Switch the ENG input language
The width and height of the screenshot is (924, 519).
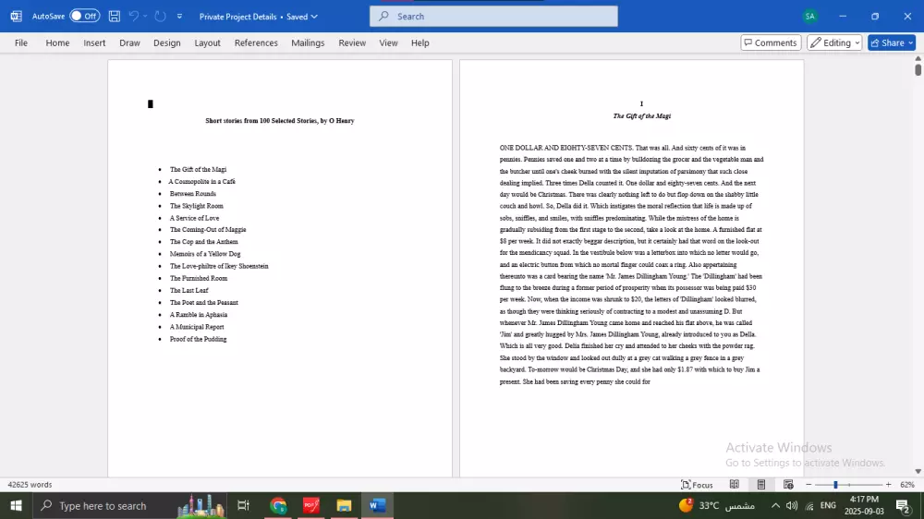click(828, 505)
